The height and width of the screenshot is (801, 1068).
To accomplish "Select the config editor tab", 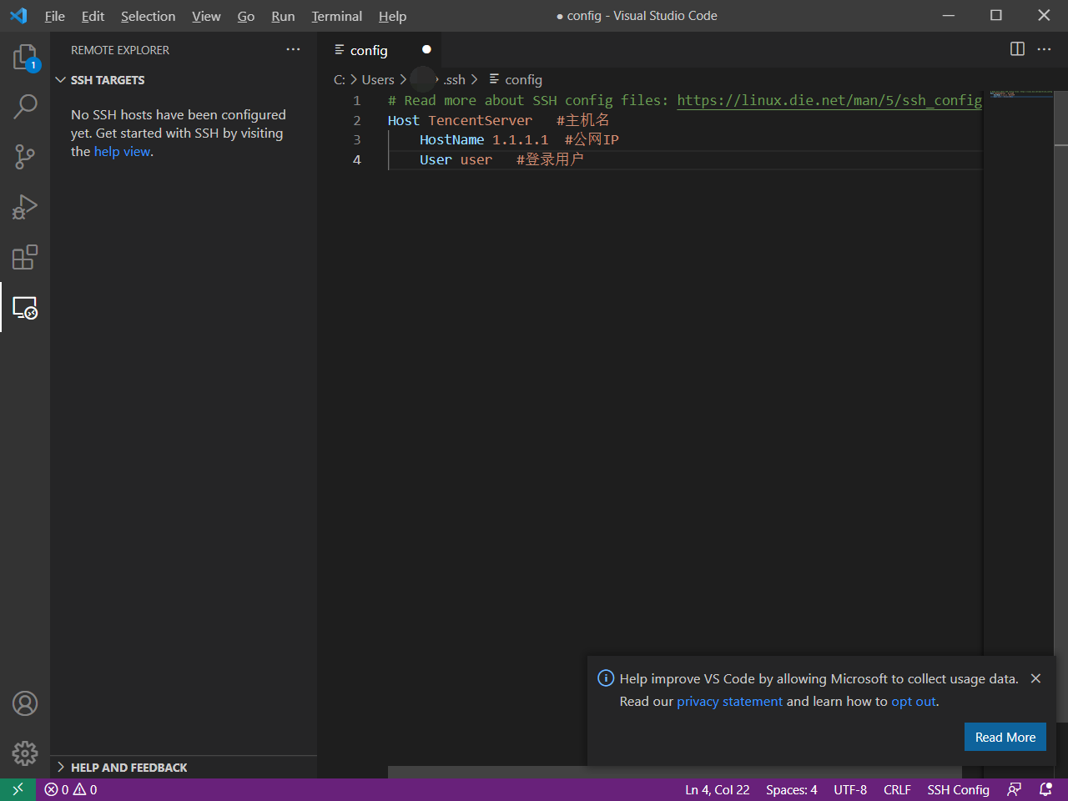I will point(380,49).
